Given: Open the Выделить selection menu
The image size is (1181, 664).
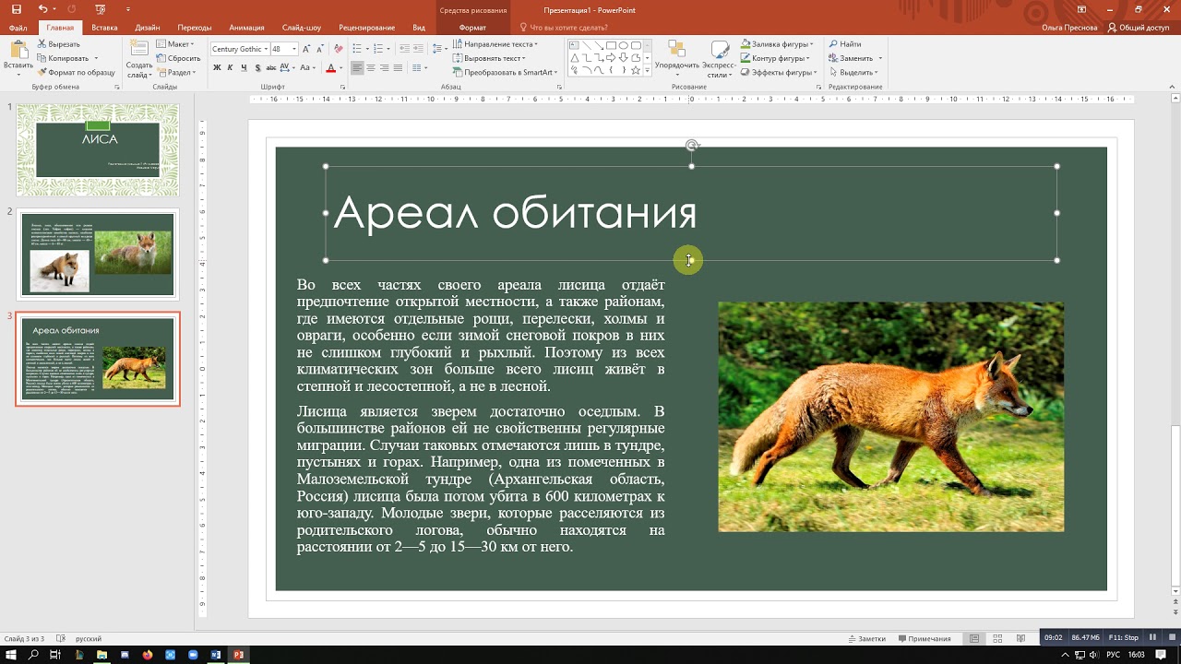Looking at the screenshot, I should [x=853, y=72].
